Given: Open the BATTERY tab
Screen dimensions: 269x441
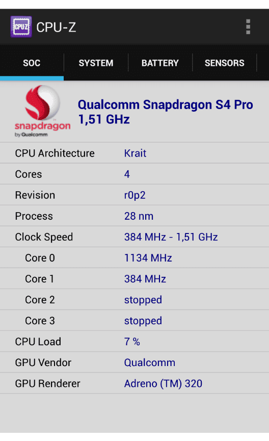Looking at the screenshot, I should coord(160,63).
